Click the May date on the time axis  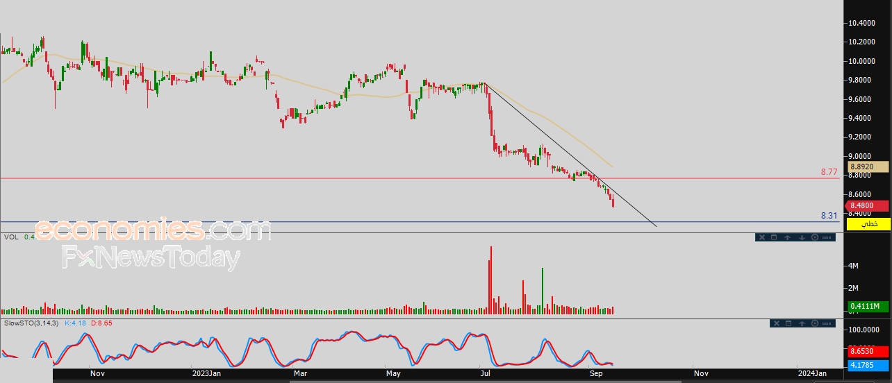[x=394, y=374]
